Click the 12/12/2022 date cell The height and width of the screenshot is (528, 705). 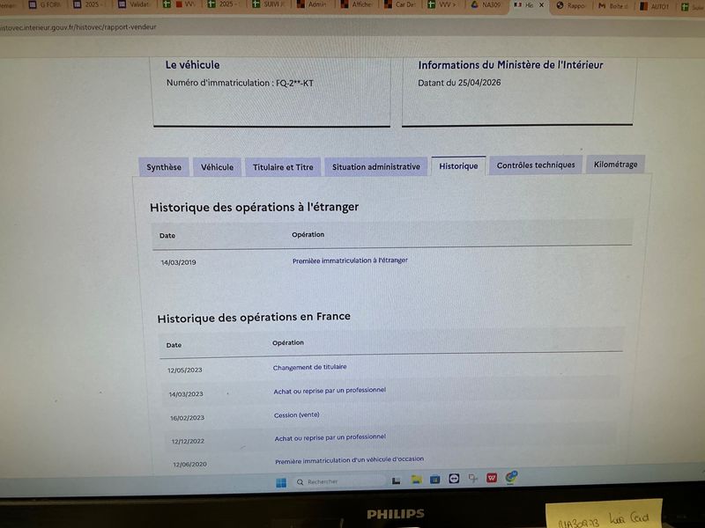click(188, 441)
